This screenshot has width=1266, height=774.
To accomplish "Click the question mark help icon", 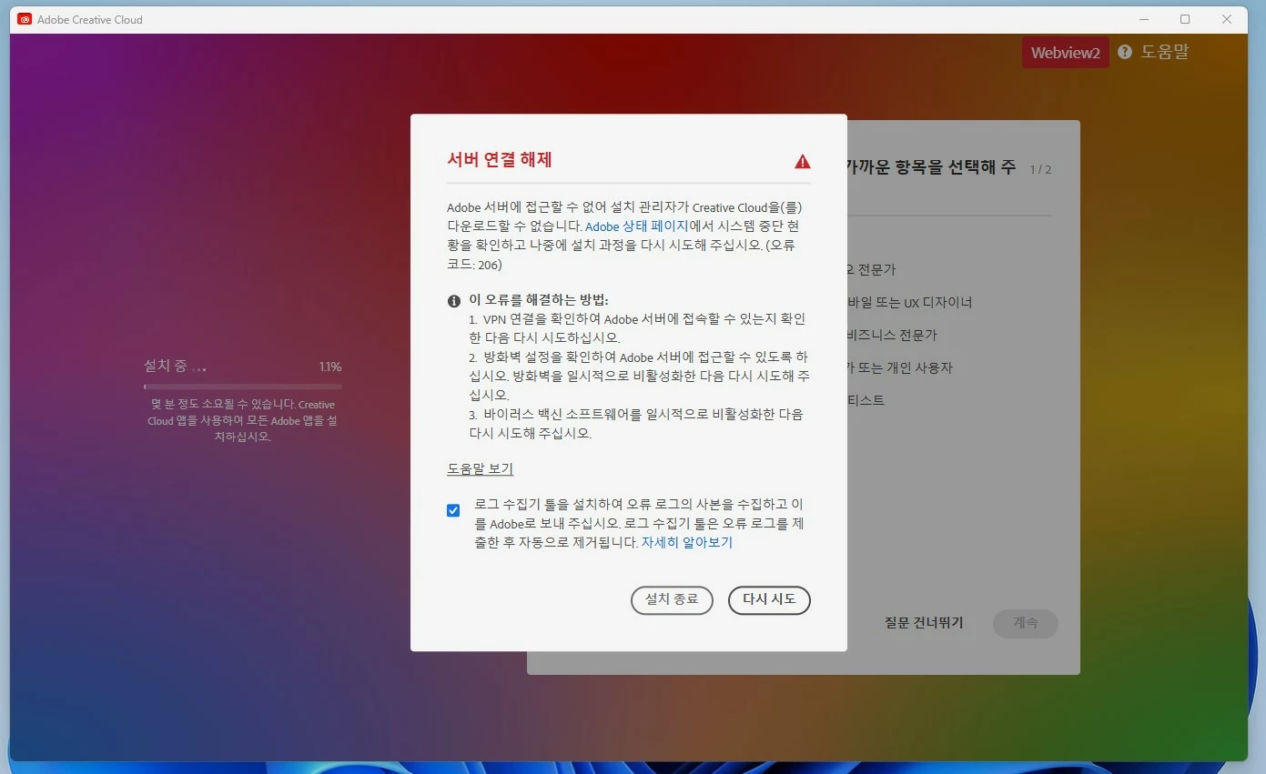I will [x=1125, y=52].
